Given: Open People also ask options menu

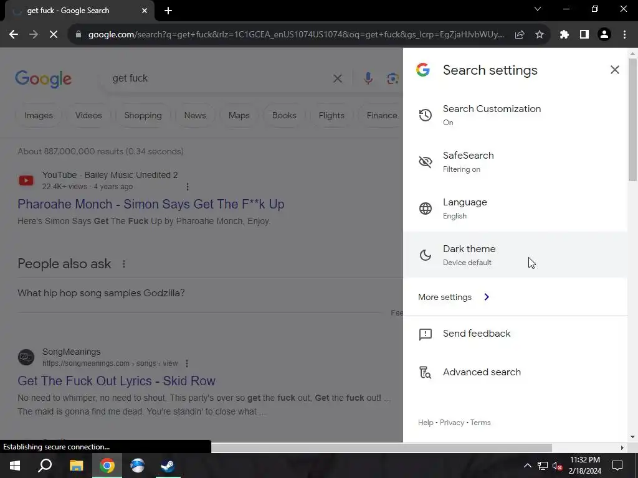Looking at the screenshot, I should point(124,264).
